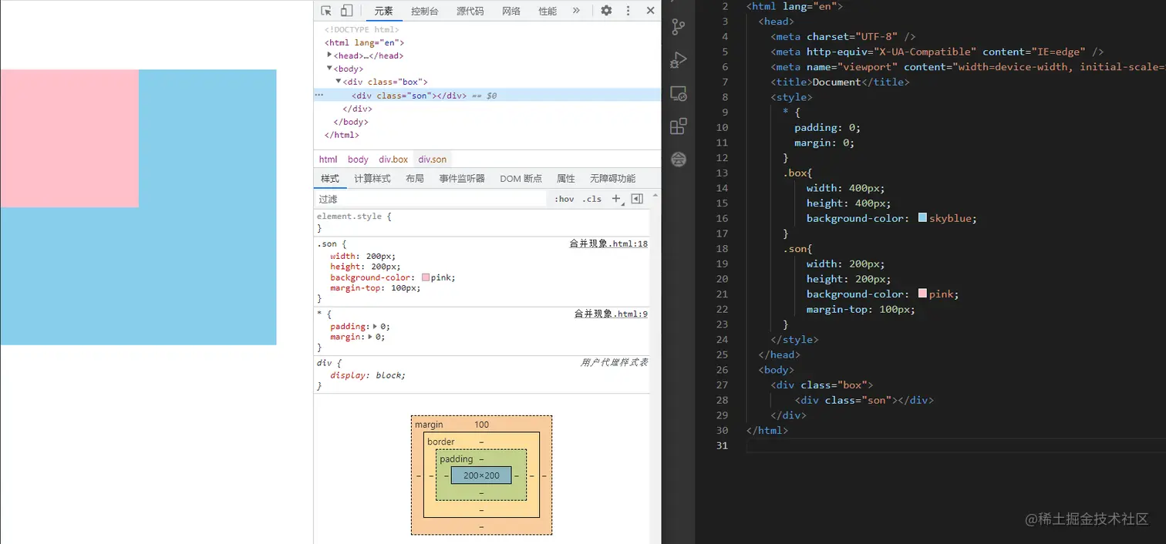Expand the padding shorthand property triangle
The image size is (1166, 544).
[x=376, y=326]
